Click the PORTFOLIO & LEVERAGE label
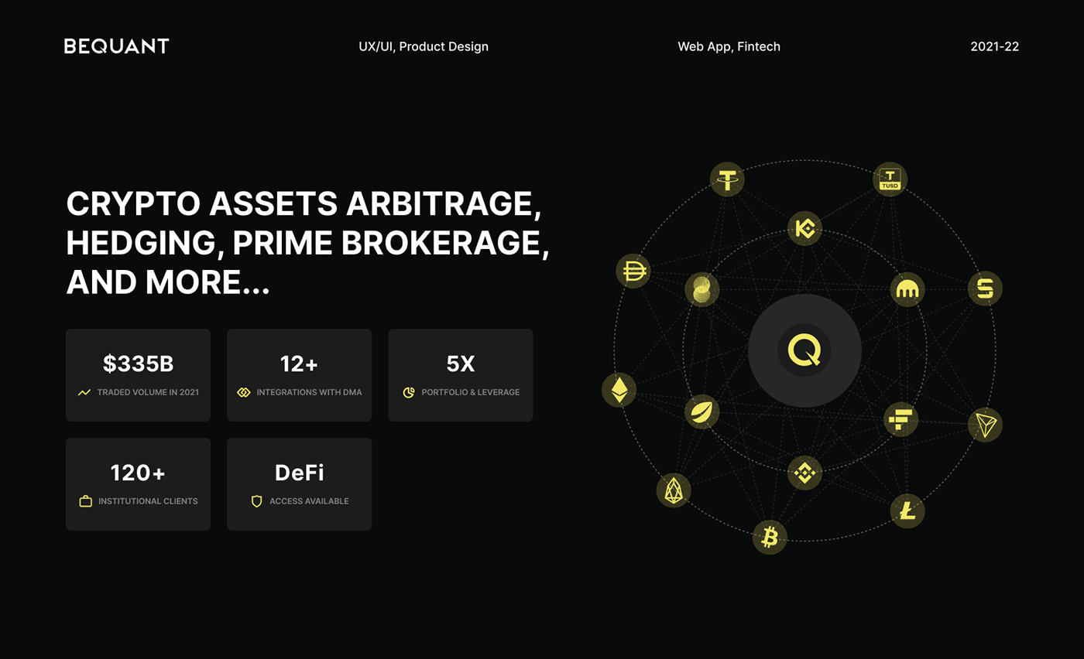This screenshot has height=659, width=1084. (471, 392)
